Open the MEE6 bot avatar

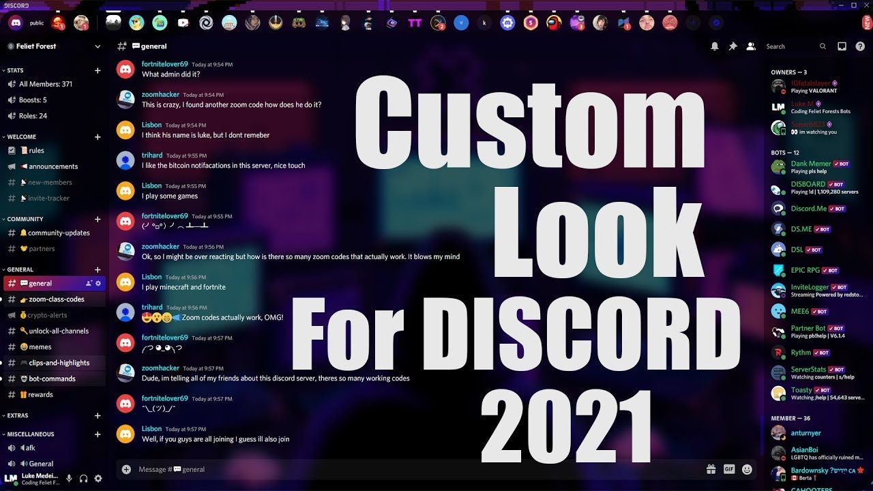(778, 311)
